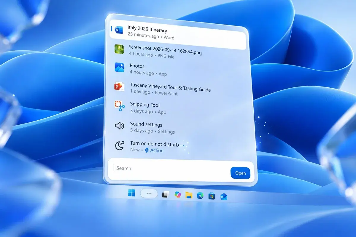
Task: Launch Outlook from the taskbar
Action: click(x=224, y=196)
